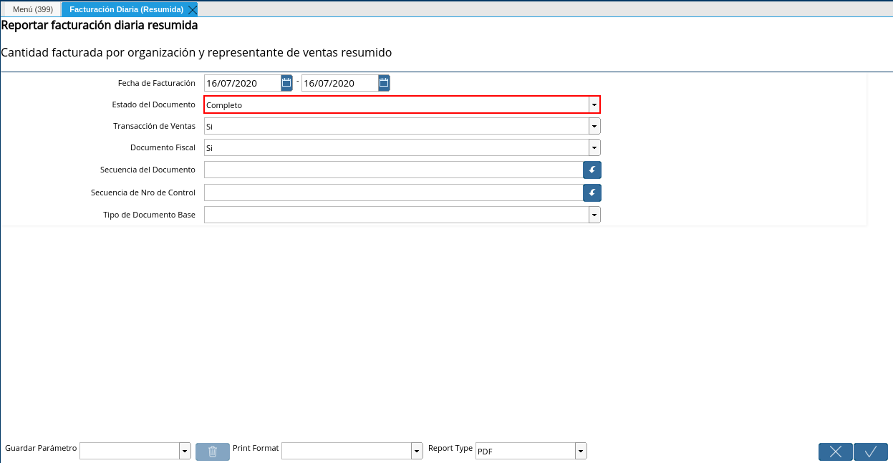Switch to the Menú (399) tab
Screen dimensions: 893x463
[x=33, y=9]
